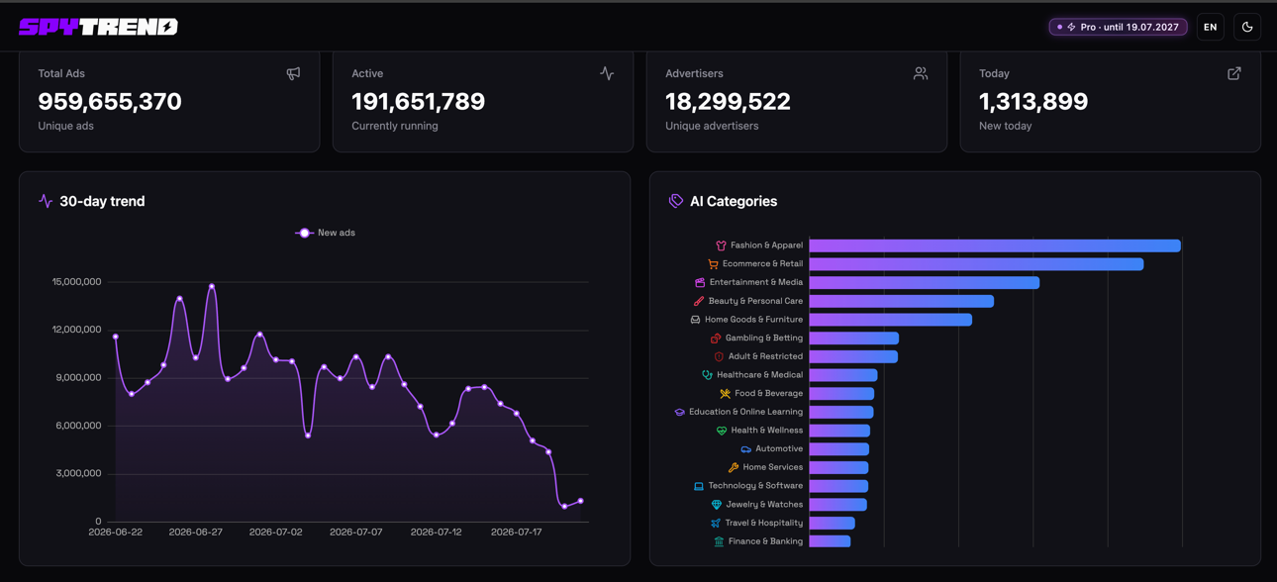Image resolution: width=1277 pixels, height=582 pixels.
Task: Select the Fashion & Apparel bar
Action: click(x=995, y=245)
